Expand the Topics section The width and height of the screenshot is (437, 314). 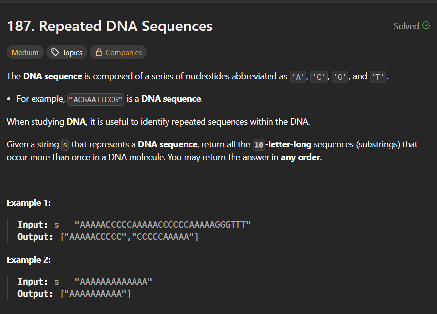[67, 52]
